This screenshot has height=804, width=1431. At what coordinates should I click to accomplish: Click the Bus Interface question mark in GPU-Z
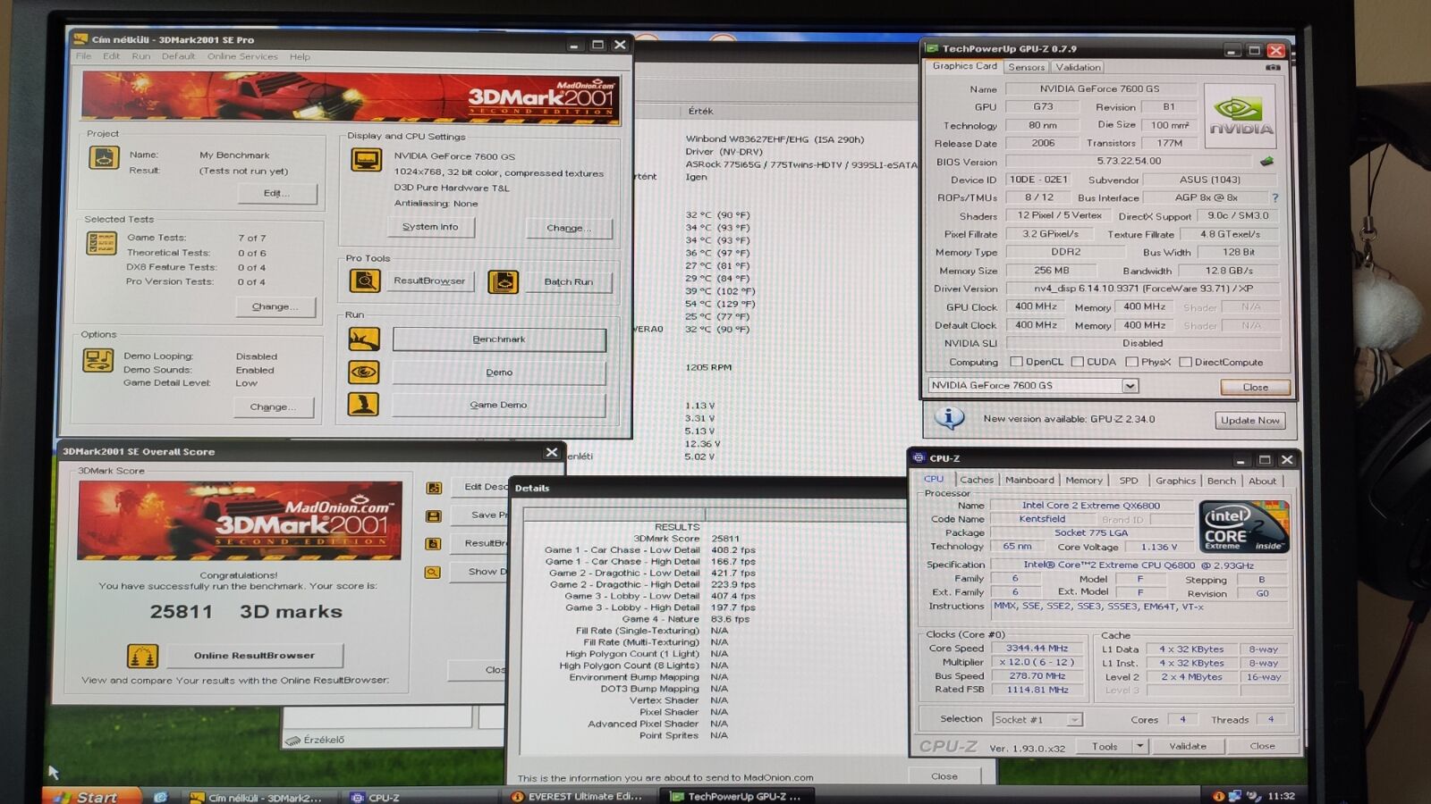point(1274,197)
